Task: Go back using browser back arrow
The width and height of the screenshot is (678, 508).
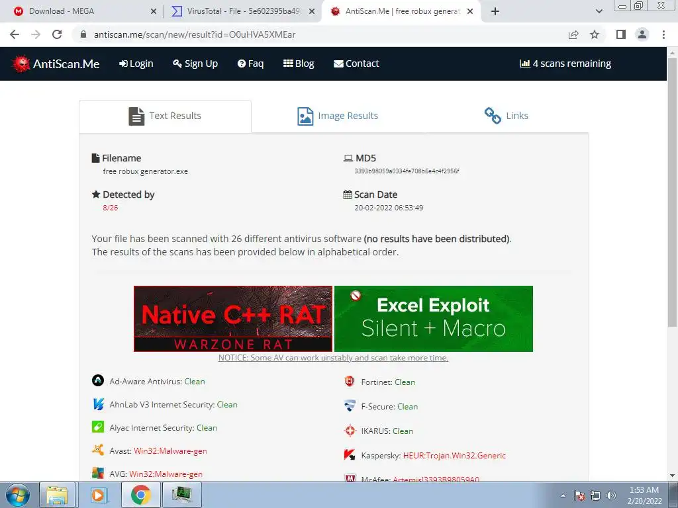Action: (15, 34)
